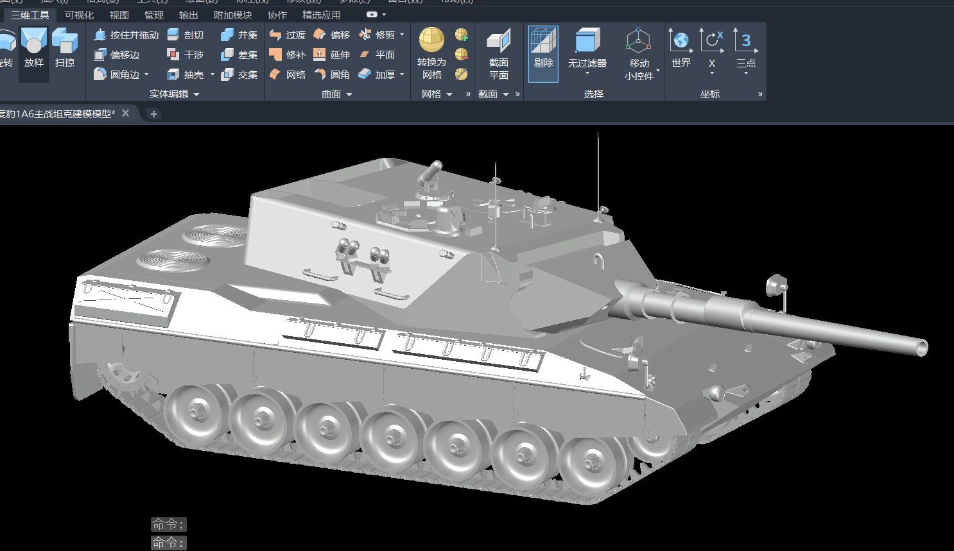Screen dimensions: 954x551
Task: Switch to the 管理 ribbon tab
Action: [153, 15]
